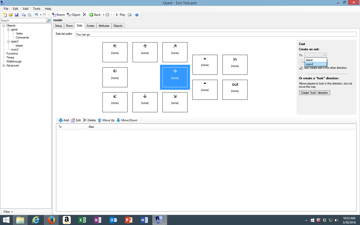Open the Filter dropdown

coord(8,212)
